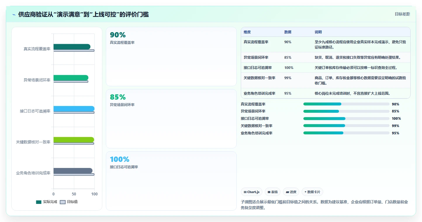Click the 99% progress list value

(395, 126)
